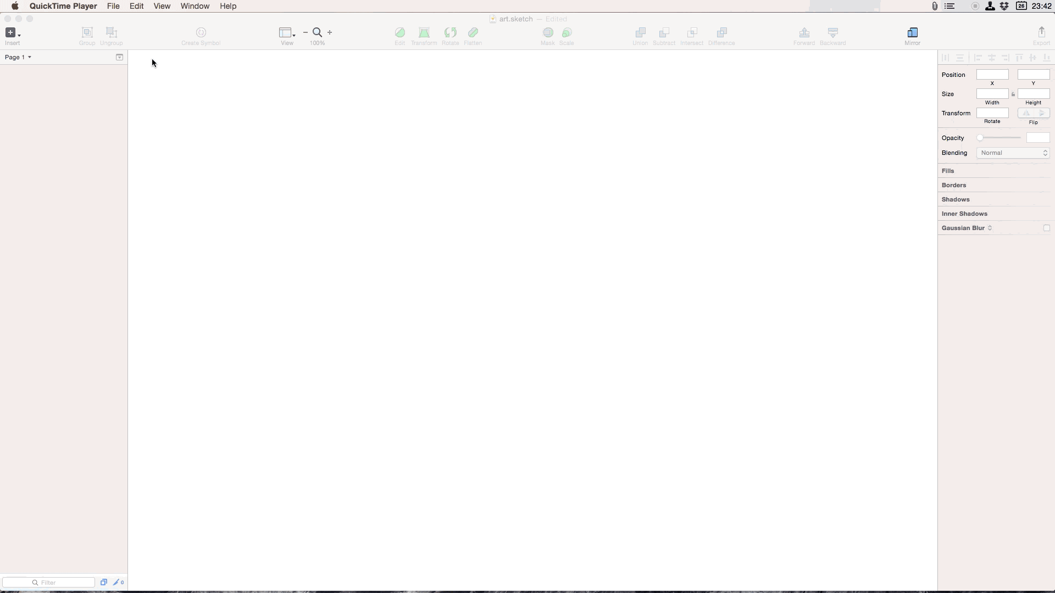Open the View options dropdown

click(287, 33)
